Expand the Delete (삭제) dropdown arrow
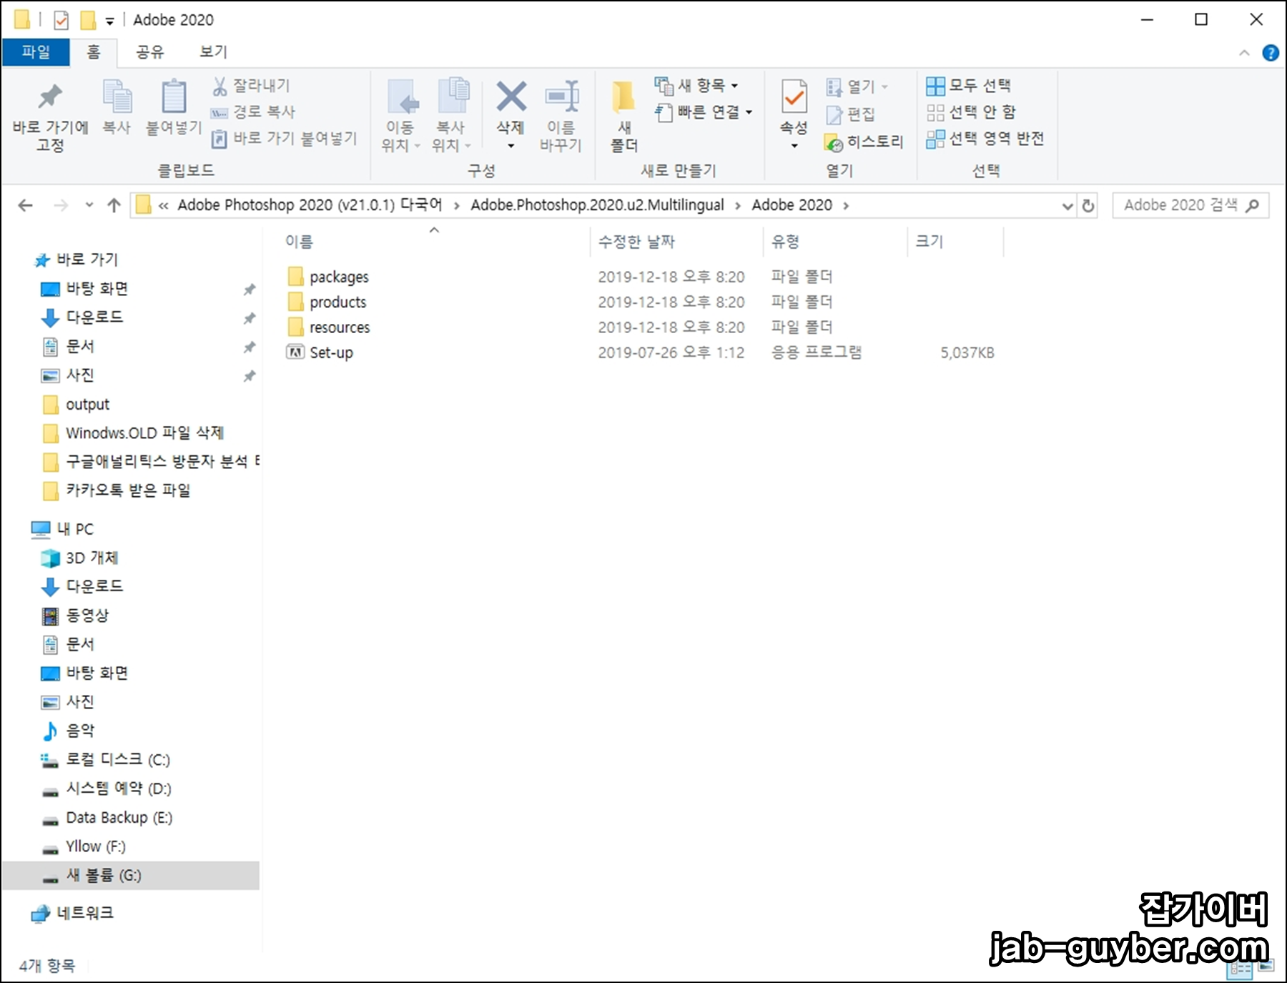Viewport: 1287px width, 983px height. coord(511,147)
